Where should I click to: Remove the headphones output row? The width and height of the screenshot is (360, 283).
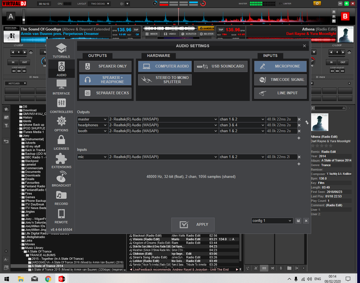click(299, 125)
